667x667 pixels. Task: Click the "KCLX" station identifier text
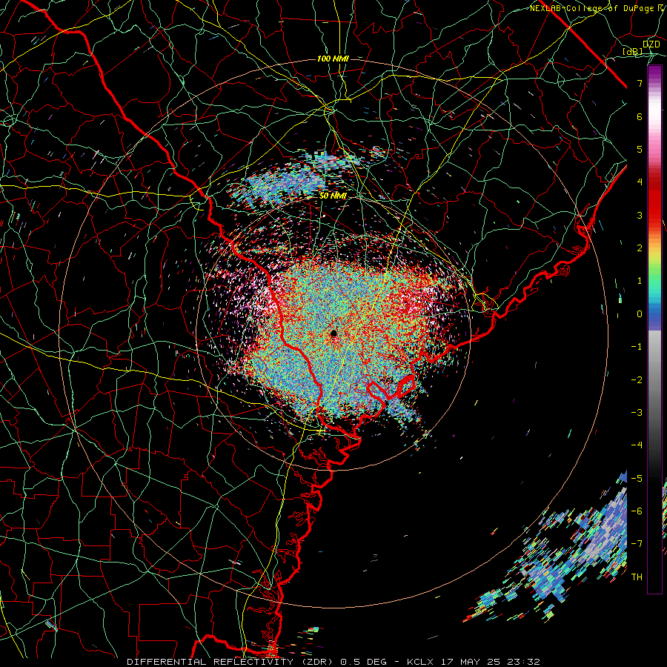coord(420,662)
